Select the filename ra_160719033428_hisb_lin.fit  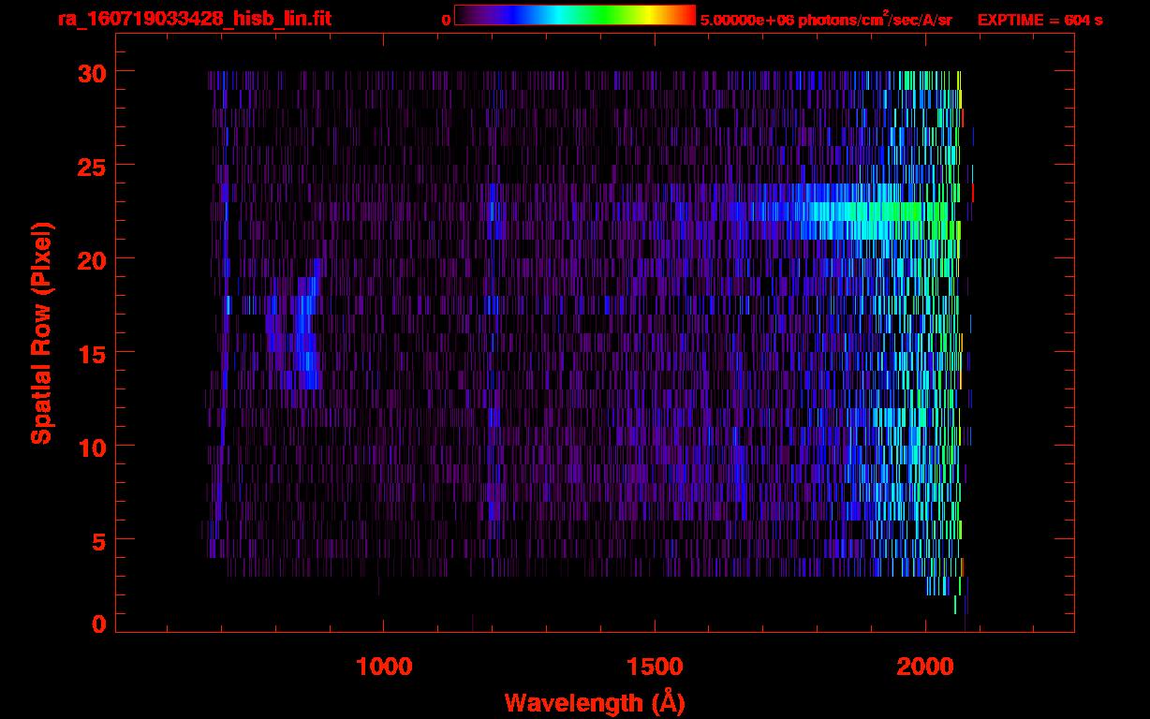click(x=194, y=18)
